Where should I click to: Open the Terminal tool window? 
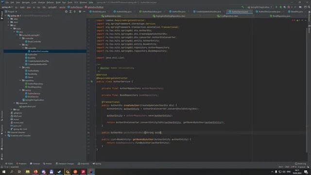[x=35, y=164]
